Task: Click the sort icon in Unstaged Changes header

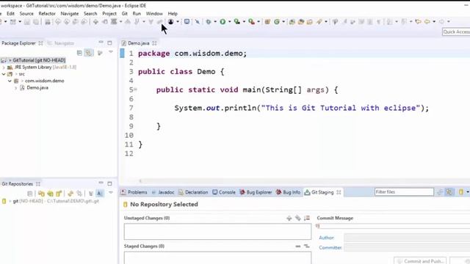Action: coord(307,219)
